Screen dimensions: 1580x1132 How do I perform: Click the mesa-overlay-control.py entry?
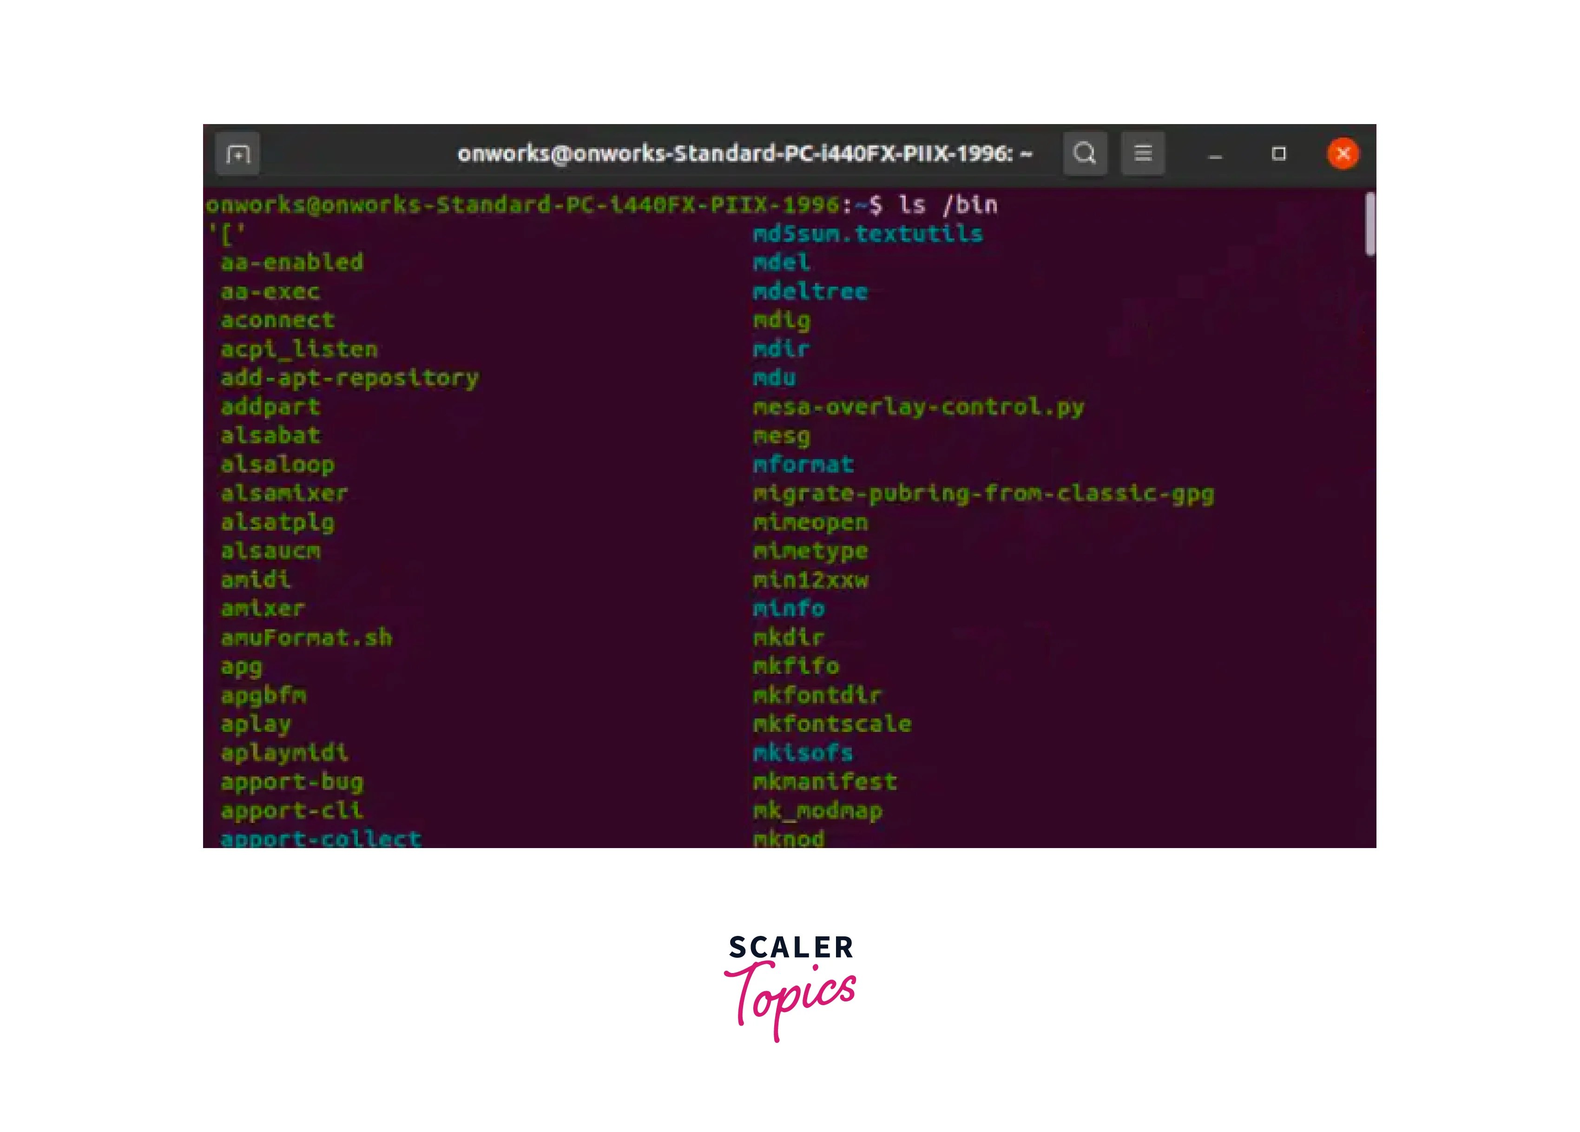tap(919, 406)
